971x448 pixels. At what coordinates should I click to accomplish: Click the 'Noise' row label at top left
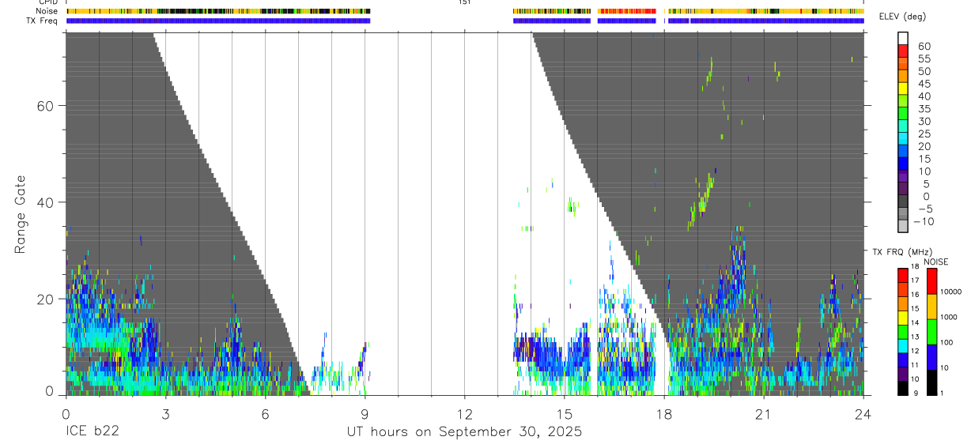[x=47, y=11]
